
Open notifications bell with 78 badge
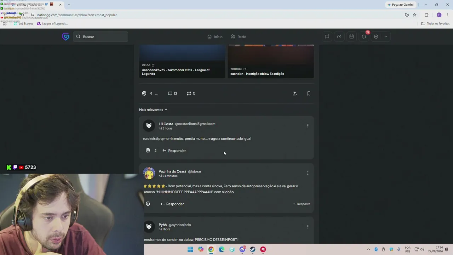coord(364,36)
